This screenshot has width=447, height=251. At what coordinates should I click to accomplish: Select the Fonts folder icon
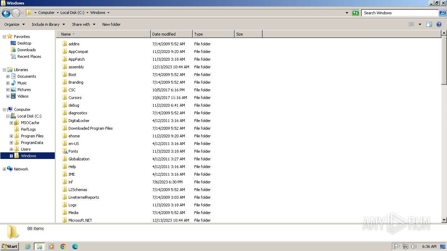[65, 151]
